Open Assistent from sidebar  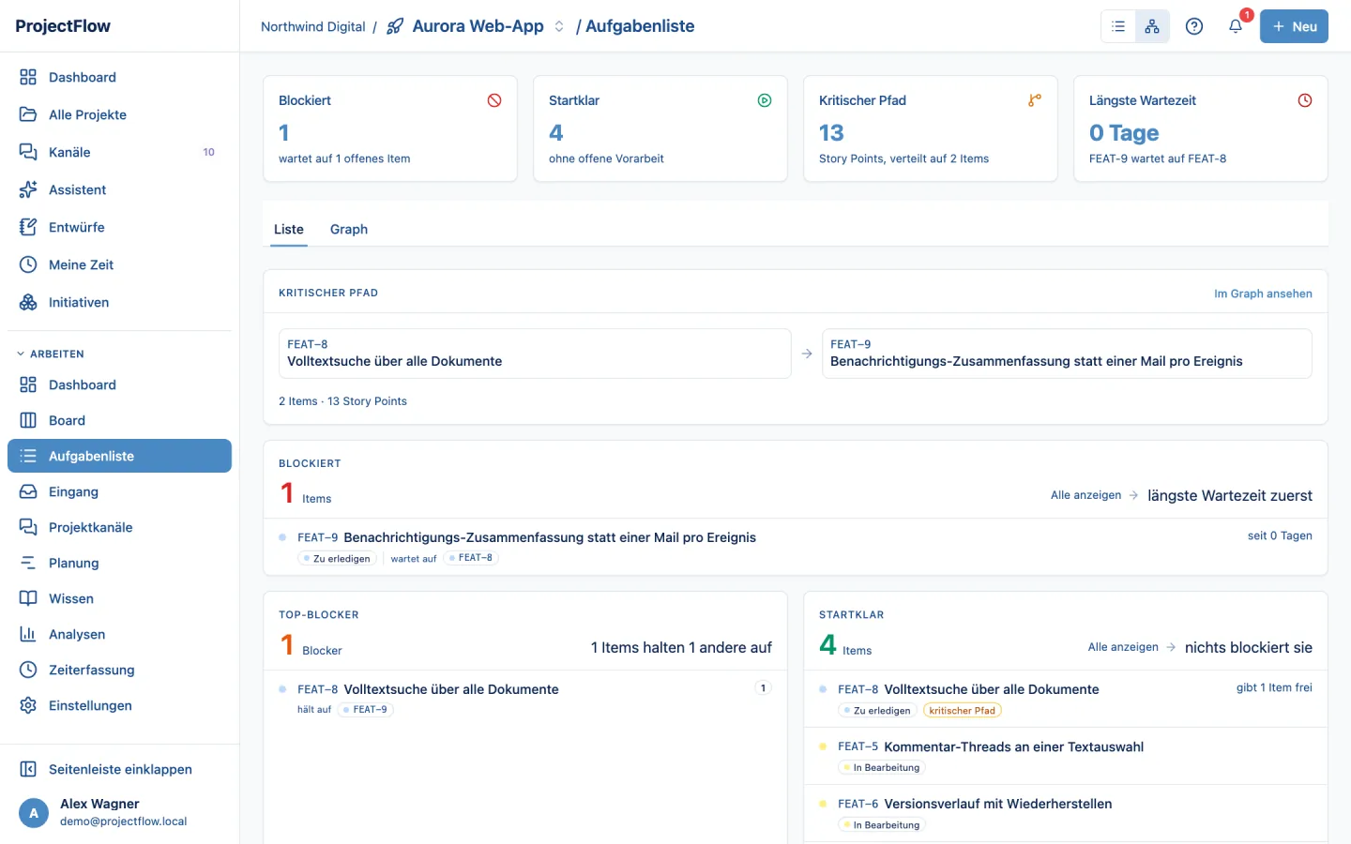pyautogui.click(x=119, y=189)
